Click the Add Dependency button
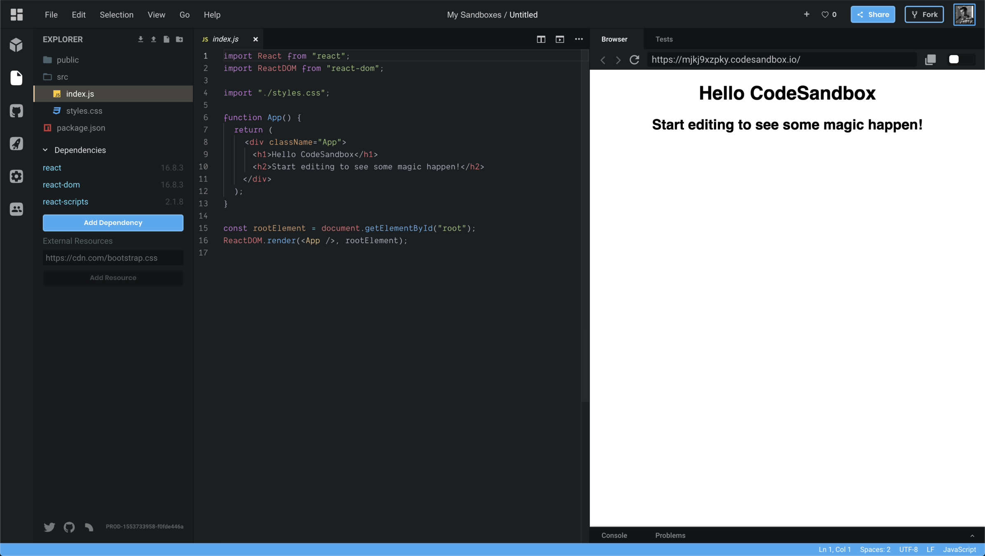985x556 pixels. [x=113, y=223]
